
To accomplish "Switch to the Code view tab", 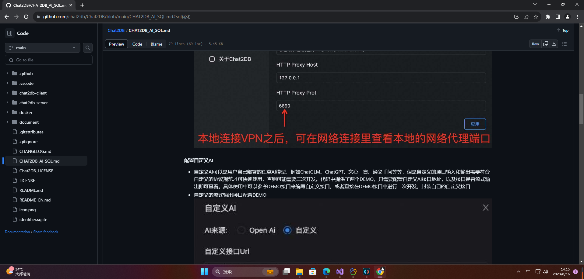I will pyautogui.click(x=137, y=44).
